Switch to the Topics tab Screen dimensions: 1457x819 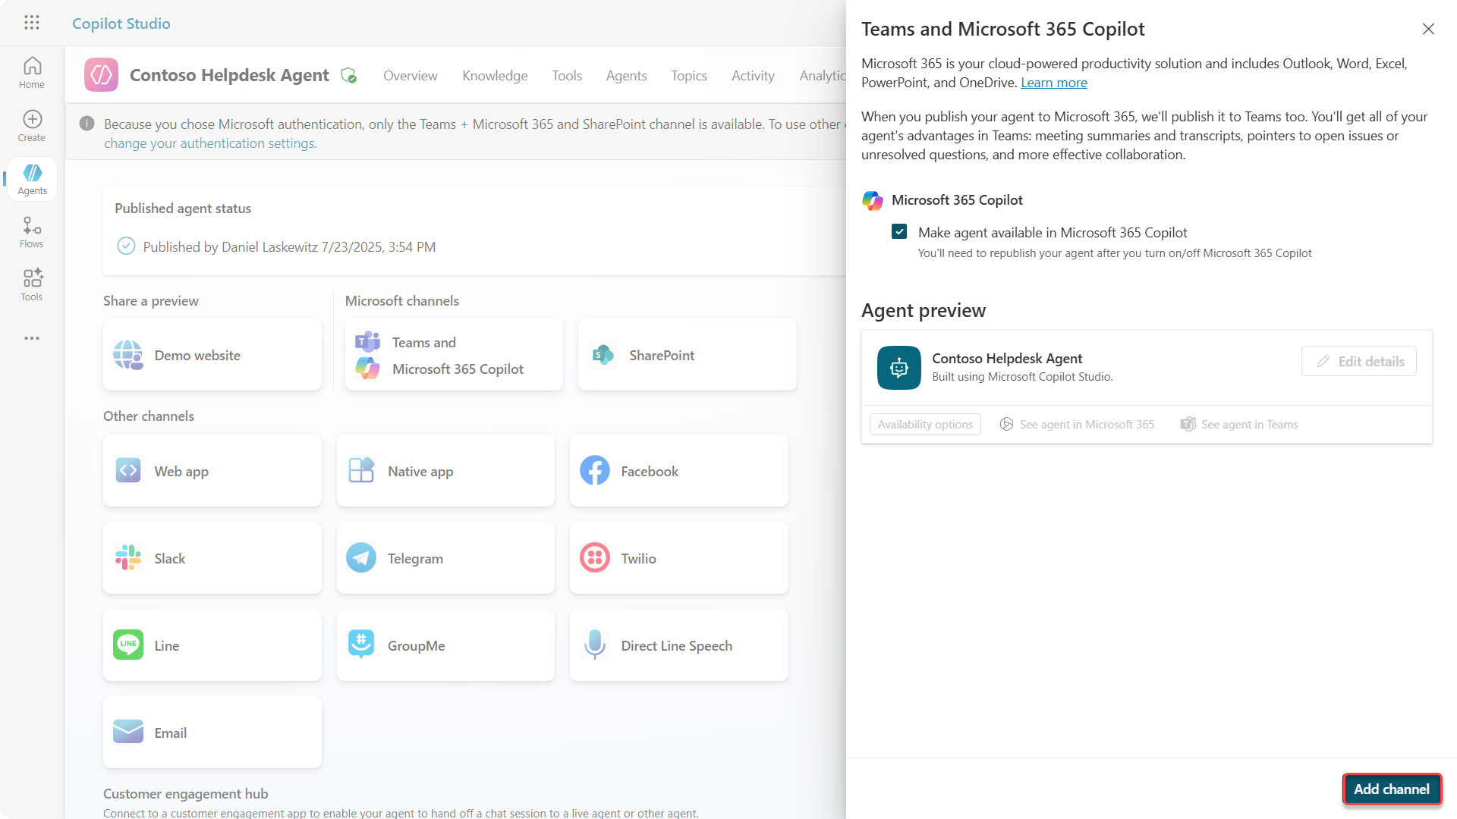point(688,76)
